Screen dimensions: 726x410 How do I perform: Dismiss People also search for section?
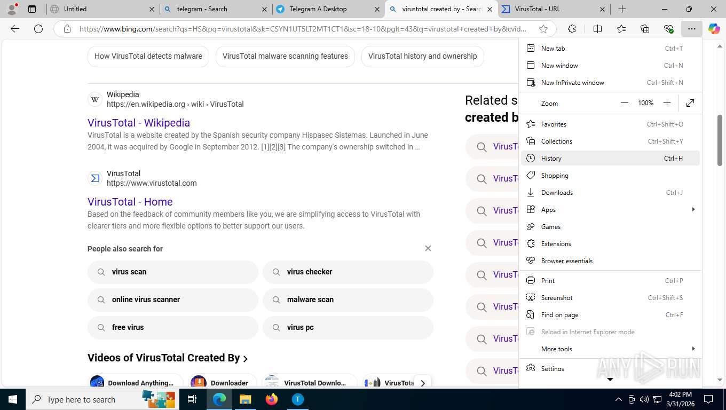428,248
